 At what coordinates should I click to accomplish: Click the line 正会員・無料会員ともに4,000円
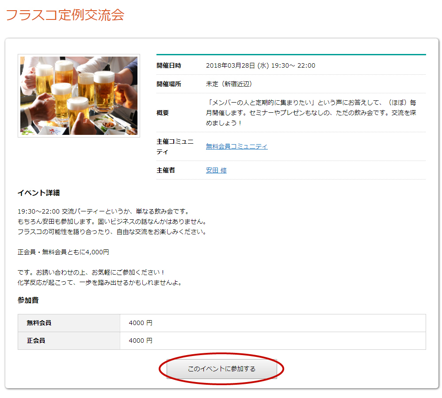click(x=63, y=252)
